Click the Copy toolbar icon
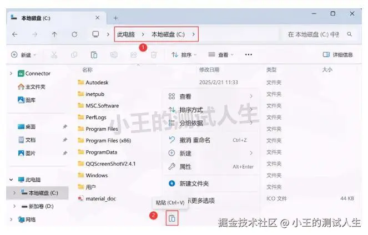The height and width of the screenshot is (235, 368). (x=74, y=55)
